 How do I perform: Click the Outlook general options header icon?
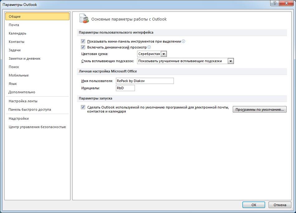point(84,18)
